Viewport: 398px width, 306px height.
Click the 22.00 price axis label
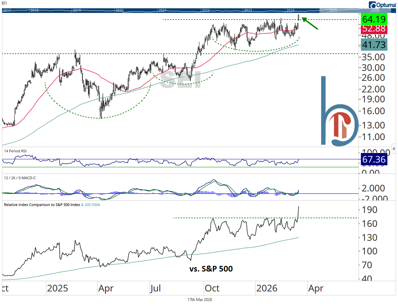[x=373, y=89]
